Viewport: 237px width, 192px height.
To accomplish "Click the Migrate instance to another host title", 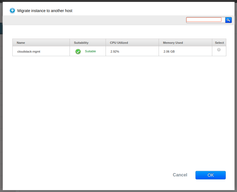I will click(x=45, y=11).
